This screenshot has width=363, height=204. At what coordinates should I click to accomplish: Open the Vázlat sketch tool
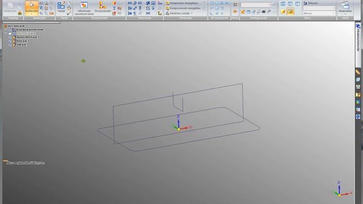(x=61, y=7)
